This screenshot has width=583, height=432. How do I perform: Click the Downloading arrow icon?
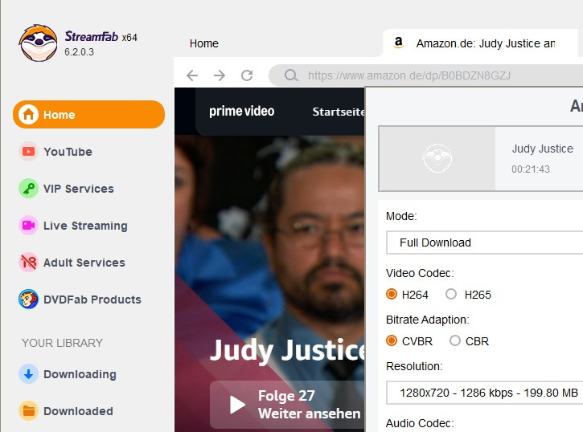pyautogui.click(x=28, y=373)
